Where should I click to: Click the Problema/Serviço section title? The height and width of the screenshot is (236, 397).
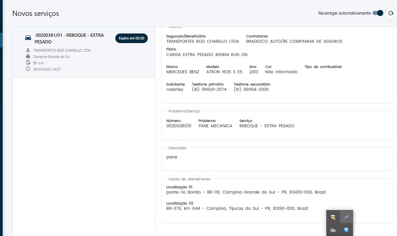click(x=184, y=111)
